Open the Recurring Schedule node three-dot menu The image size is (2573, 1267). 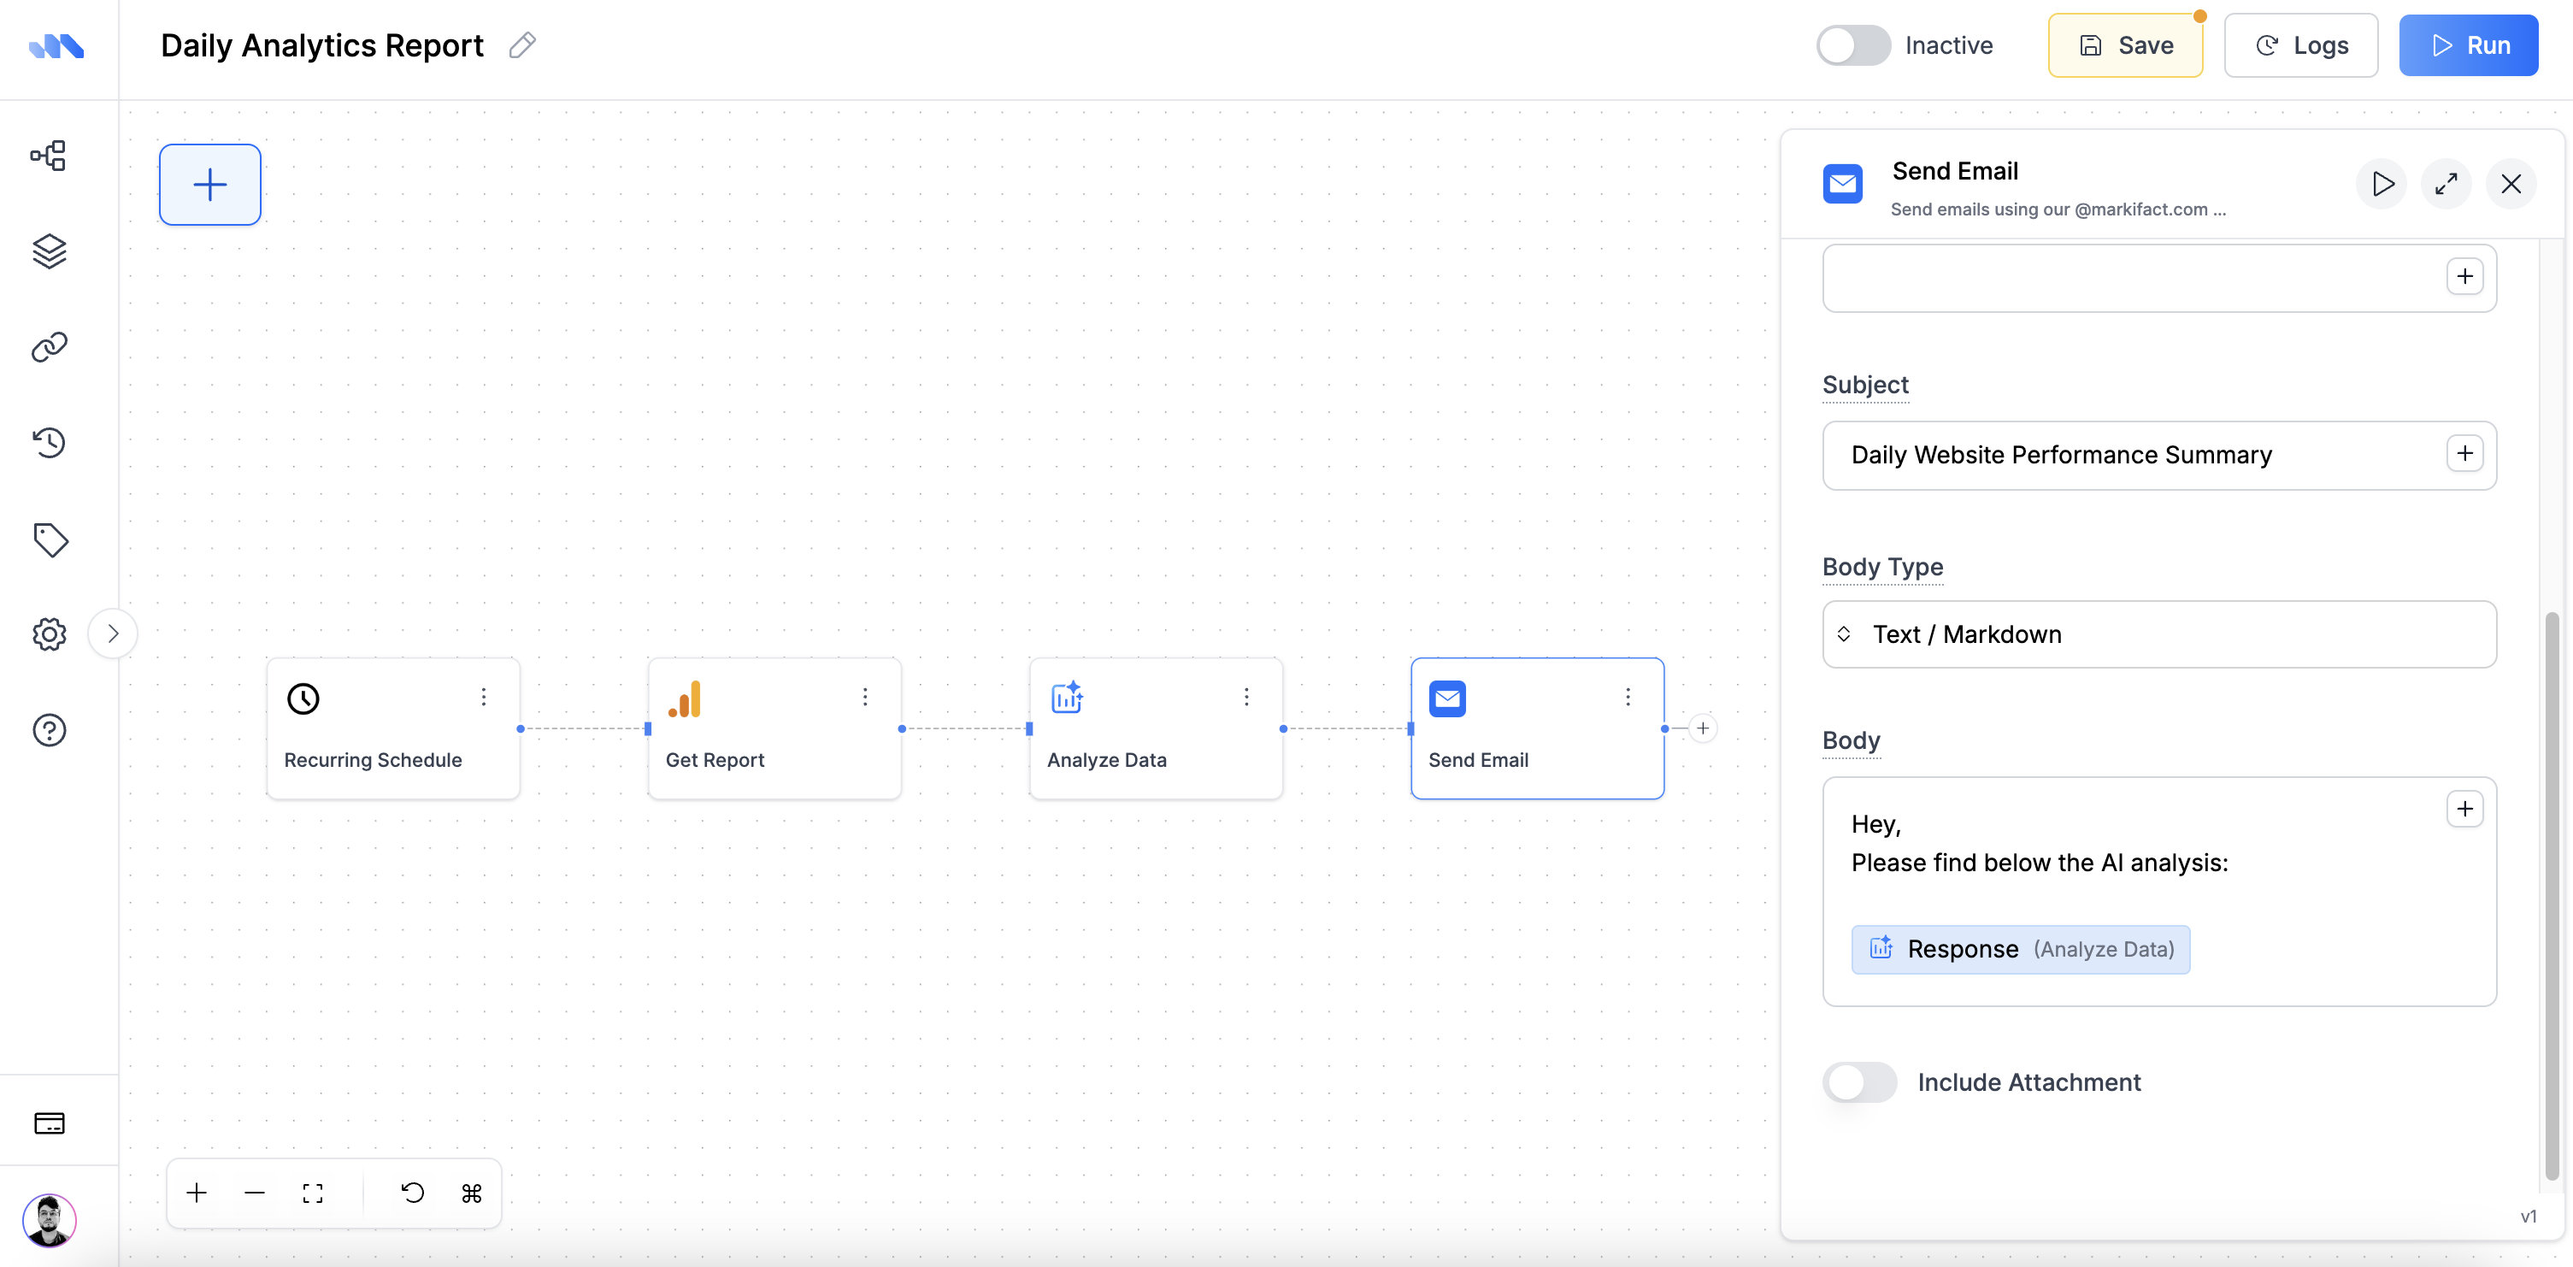click(x=484, y=697)
